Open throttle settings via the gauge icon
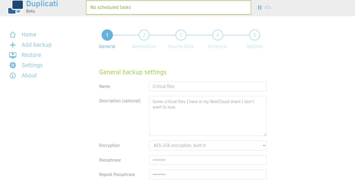Image resolution: width=355 pixels, height=182 pixels. (x=267, y=7)
